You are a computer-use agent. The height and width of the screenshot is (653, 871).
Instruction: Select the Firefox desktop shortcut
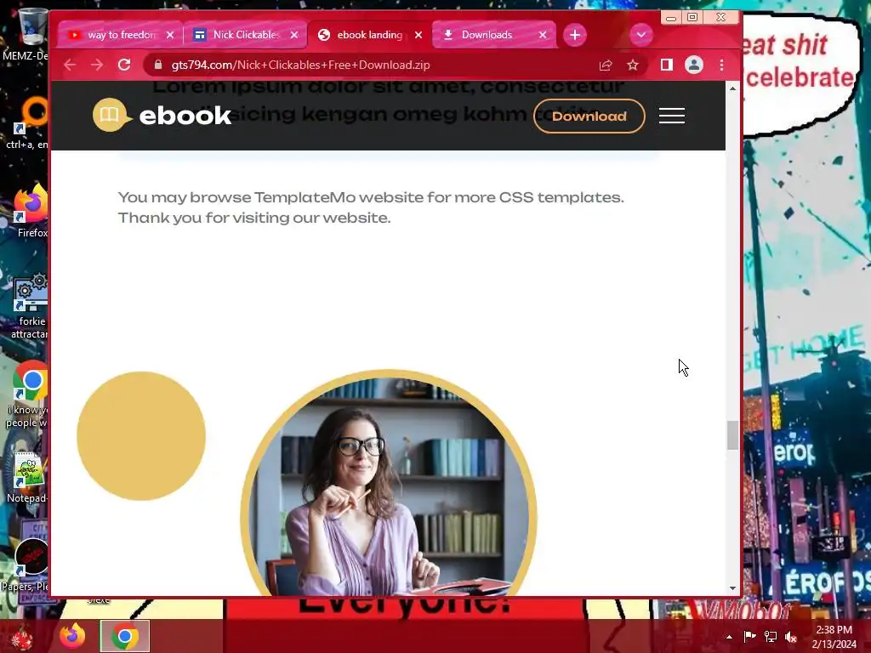pyautogui.click(x=31, y=211)
